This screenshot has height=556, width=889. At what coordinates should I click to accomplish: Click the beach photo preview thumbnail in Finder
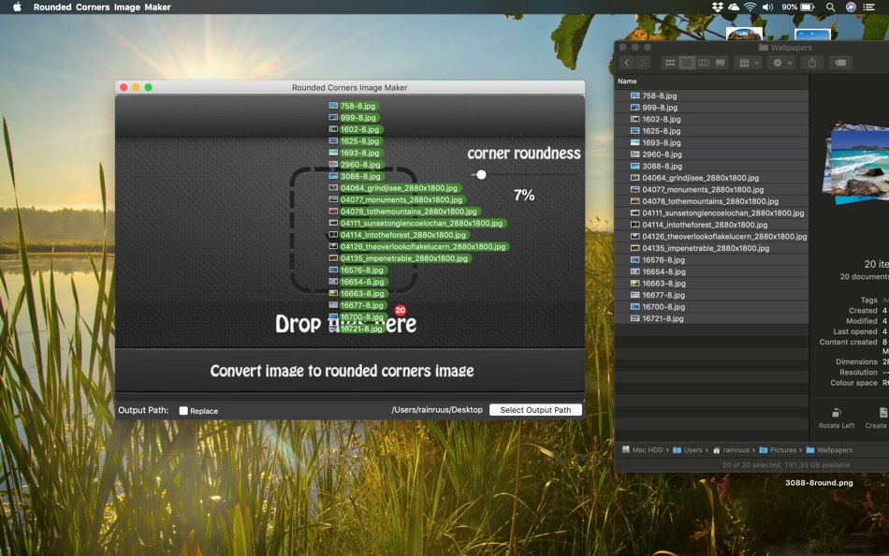pyautogui.click(x=856, y=162)
